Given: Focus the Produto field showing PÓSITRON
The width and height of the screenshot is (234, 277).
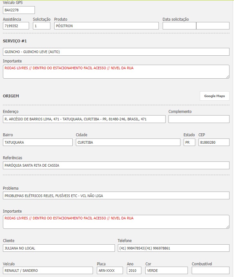Looking at the screenshot, I should point(107,26).
